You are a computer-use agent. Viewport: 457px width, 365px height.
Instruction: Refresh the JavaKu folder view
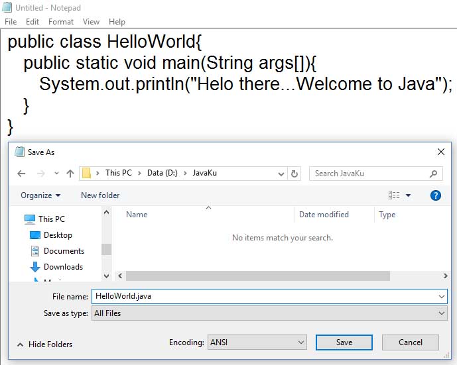click(294, 174)
